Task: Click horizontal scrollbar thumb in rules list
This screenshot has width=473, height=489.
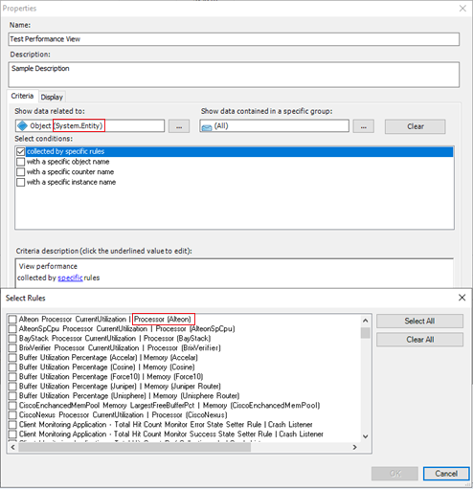Action: point(135,447)
